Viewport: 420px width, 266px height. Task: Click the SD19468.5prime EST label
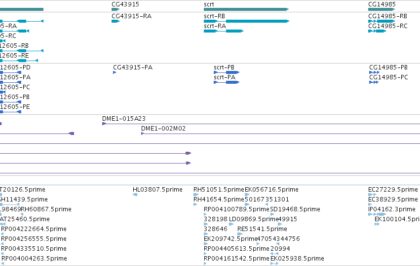click(295, 209)
